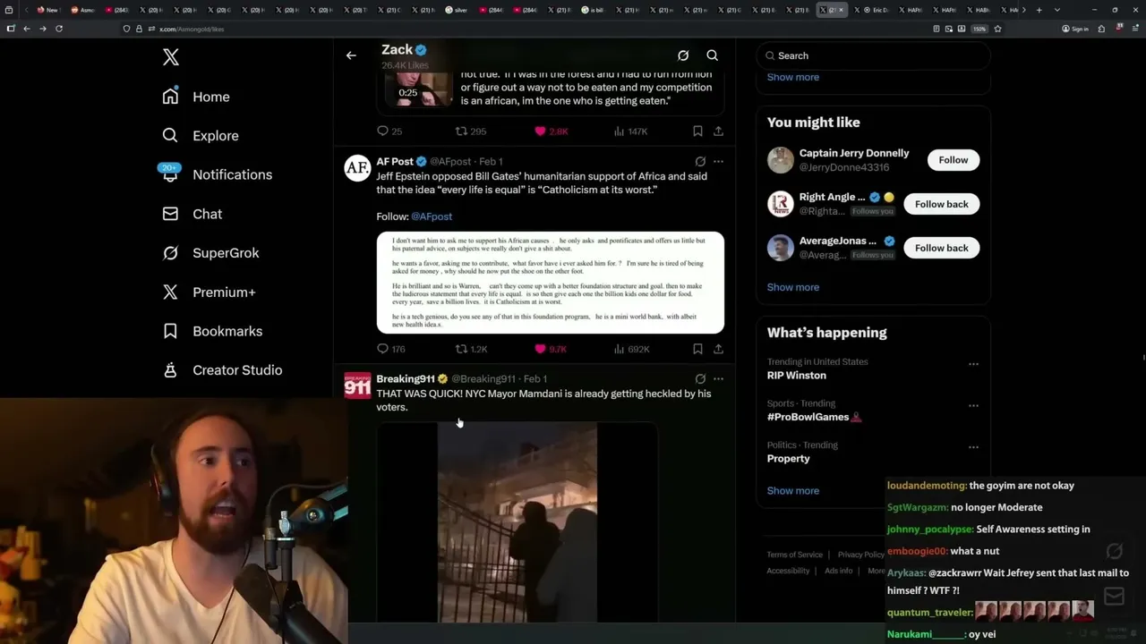Image resolution: width=1146 pixels, height=644 pixels.
Task: Repost the AF Post tweet with 1.2K reposts
Action: coord(471,349)
